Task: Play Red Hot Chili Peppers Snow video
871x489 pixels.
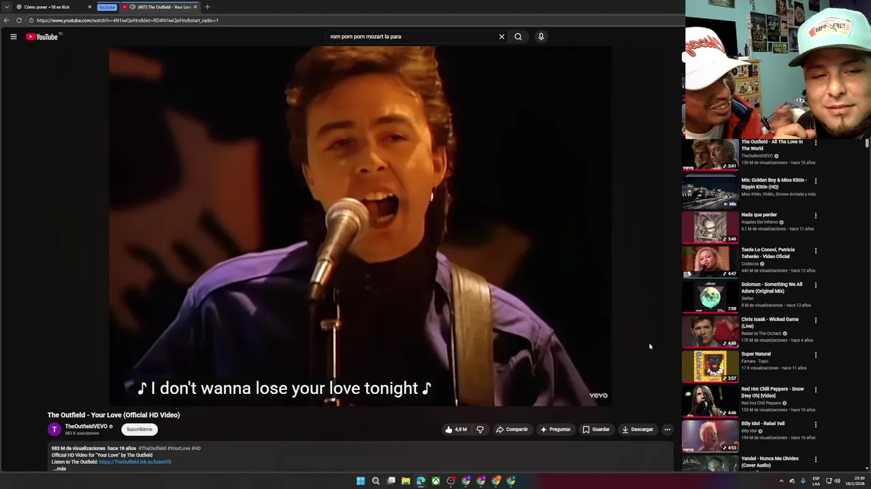Action: click(710, 401)
